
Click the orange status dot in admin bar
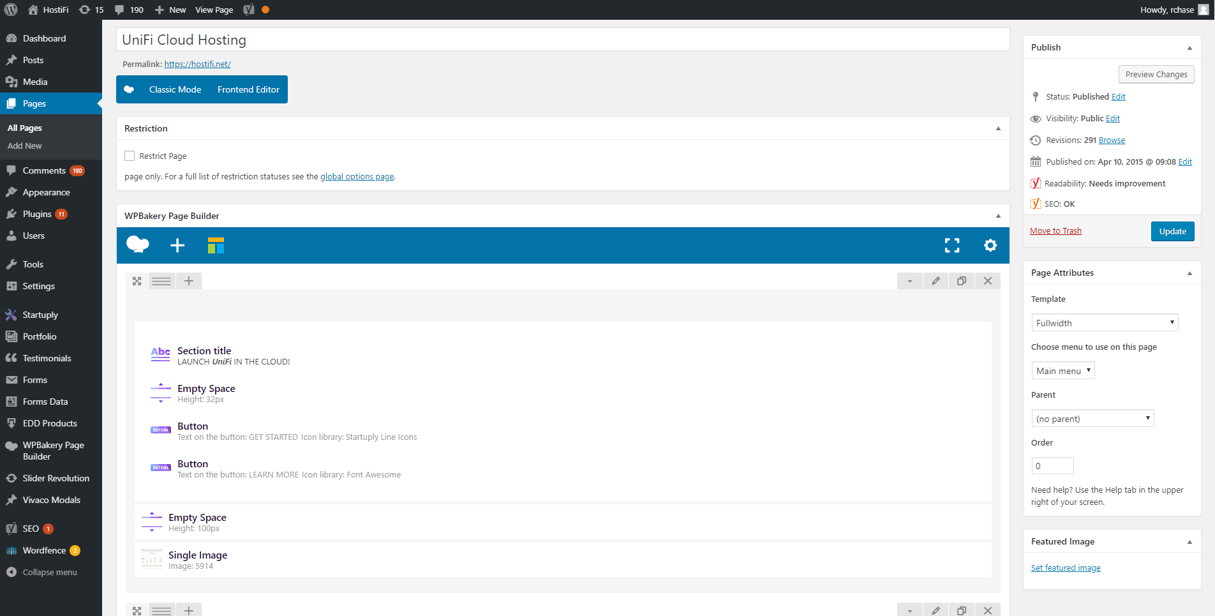(x=265, y=10)
